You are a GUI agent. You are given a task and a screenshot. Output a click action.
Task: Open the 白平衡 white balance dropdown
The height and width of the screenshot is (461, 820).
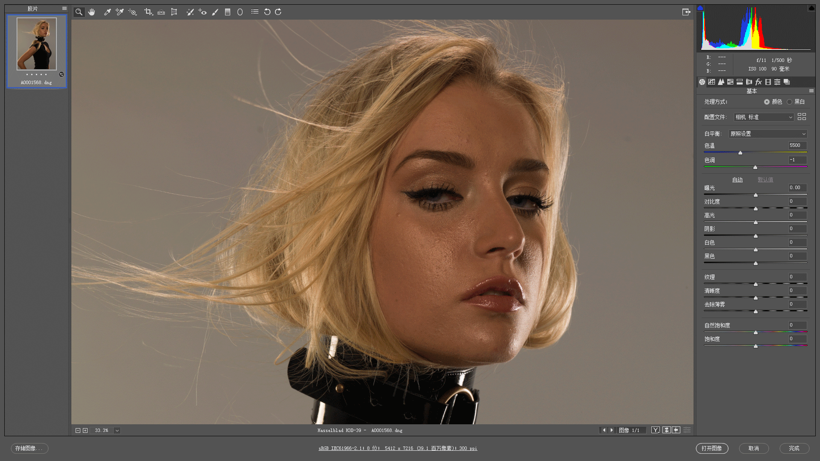point(767,134)
